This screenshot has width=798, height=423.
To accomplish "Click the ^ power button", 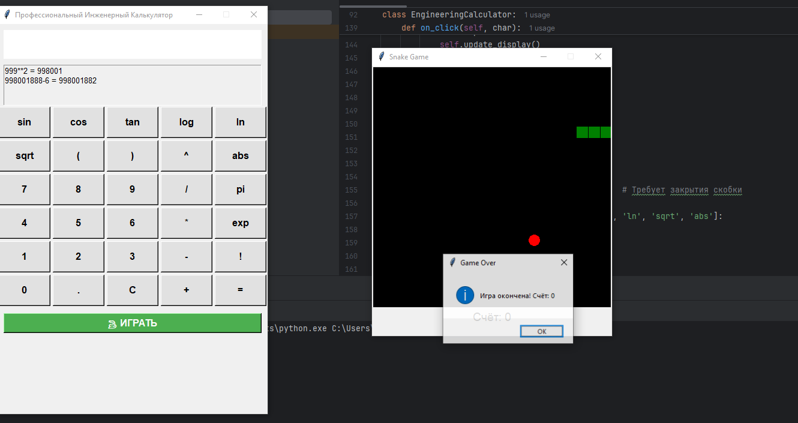I will 187,156.
